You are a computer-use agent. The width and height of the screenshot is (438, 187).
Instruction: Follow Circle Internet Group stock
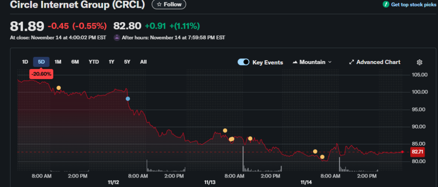coord(169,4)
